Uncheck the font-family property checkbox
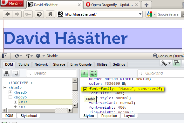184x123 pixels. (x=85, y=89)
